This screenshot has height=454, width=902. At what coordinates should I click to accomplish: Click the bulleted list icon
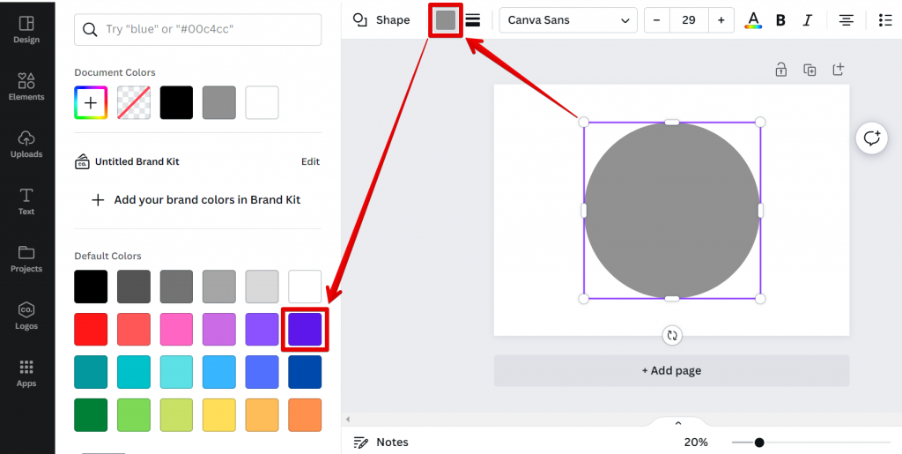point(885,20)
